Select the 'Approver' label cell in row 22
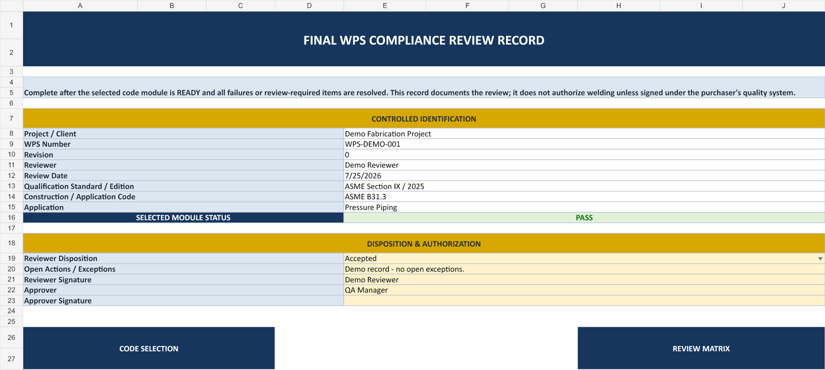Screen dimensions: 825x370 [x=183, y=290]
